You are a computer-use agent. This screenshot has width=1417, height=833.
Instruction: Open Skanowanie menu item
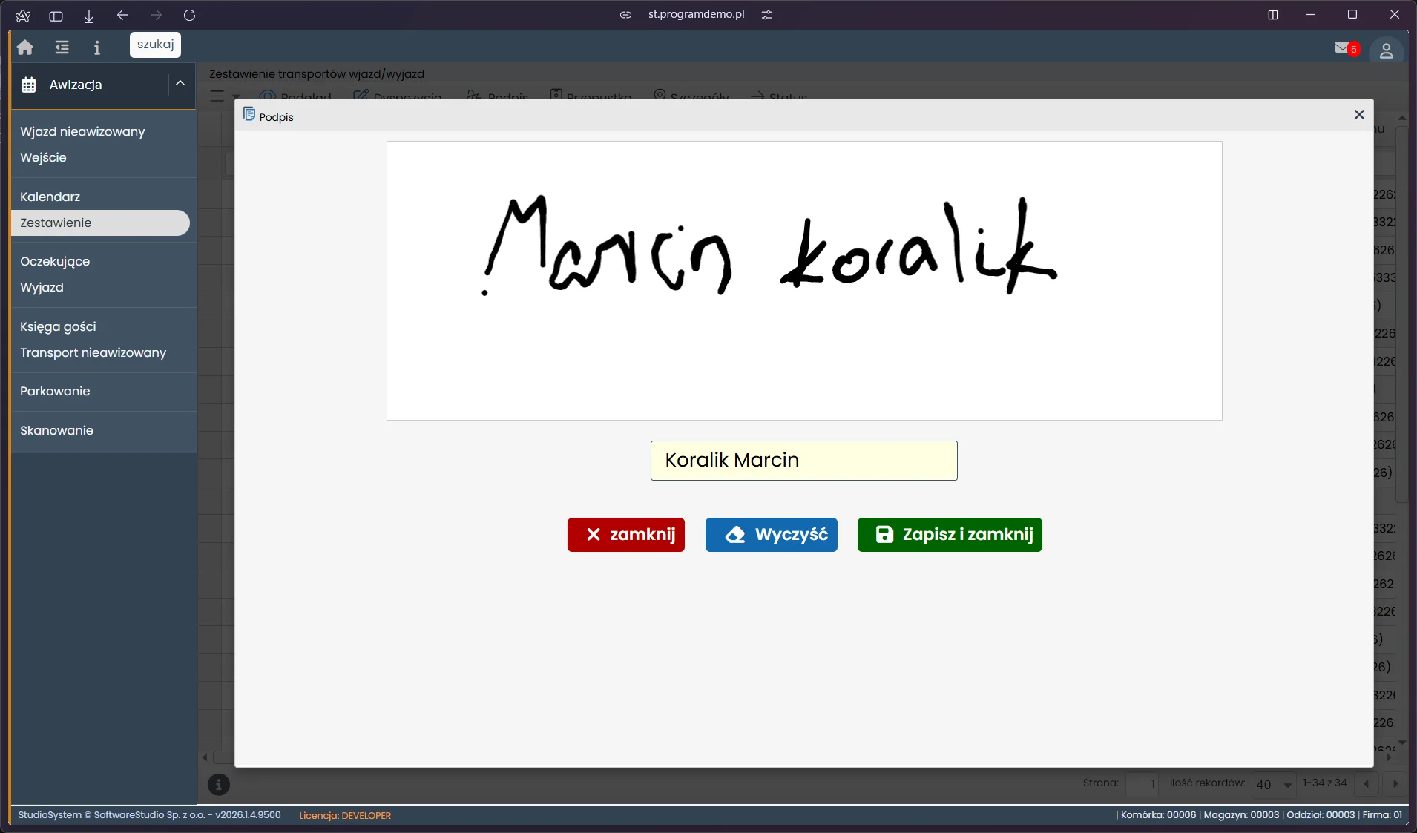[56, 430]
